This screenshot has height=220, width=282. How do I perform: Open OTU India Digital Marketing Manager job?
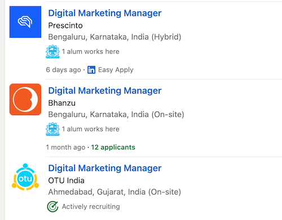click(x=105, y=168)
